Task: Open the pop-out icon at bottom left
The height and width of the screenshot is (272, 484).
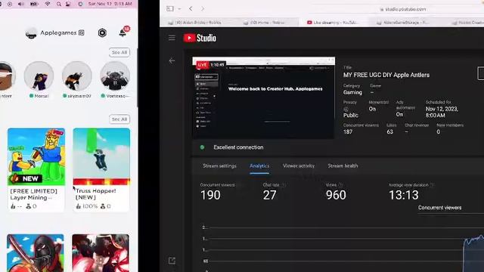Action: click(x=172, y=261)
